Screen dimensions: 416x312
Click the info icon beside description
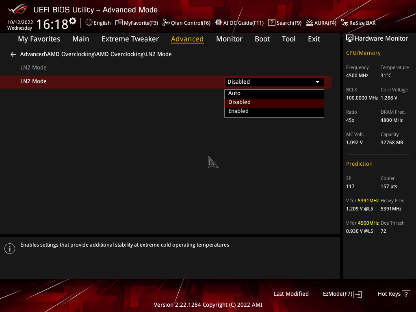(10, 249)
